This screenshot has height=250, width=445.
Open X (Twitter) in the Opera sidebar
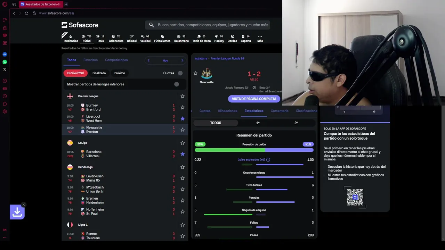point(5,70)
